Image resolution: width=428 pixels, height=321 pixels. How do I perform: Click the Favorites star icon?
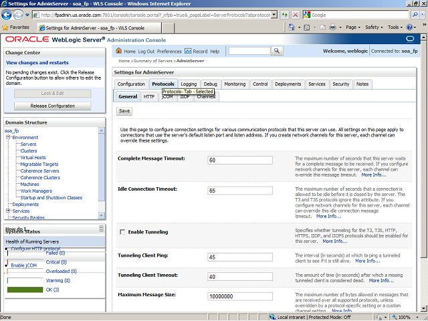point(5,27)
